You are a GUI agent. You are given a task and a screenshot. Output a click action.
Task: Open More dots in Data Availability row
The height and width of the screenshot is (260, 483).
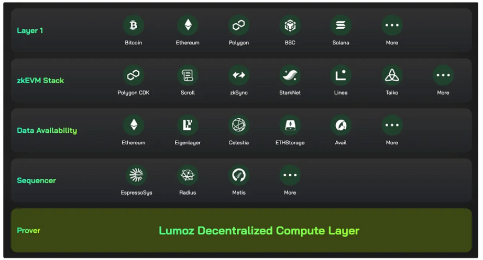tap(392, 125)
